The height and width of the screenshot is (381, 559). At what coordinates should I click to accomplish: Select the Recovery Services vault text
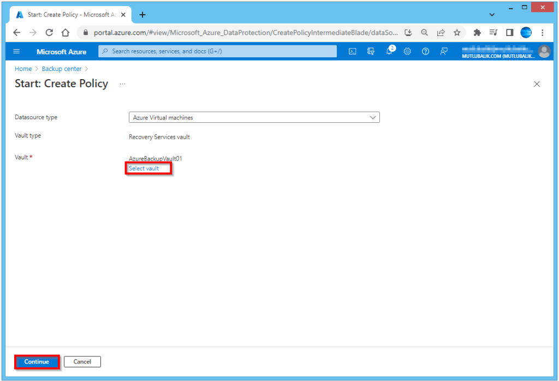pyautogui.click(x=159, y=137)
